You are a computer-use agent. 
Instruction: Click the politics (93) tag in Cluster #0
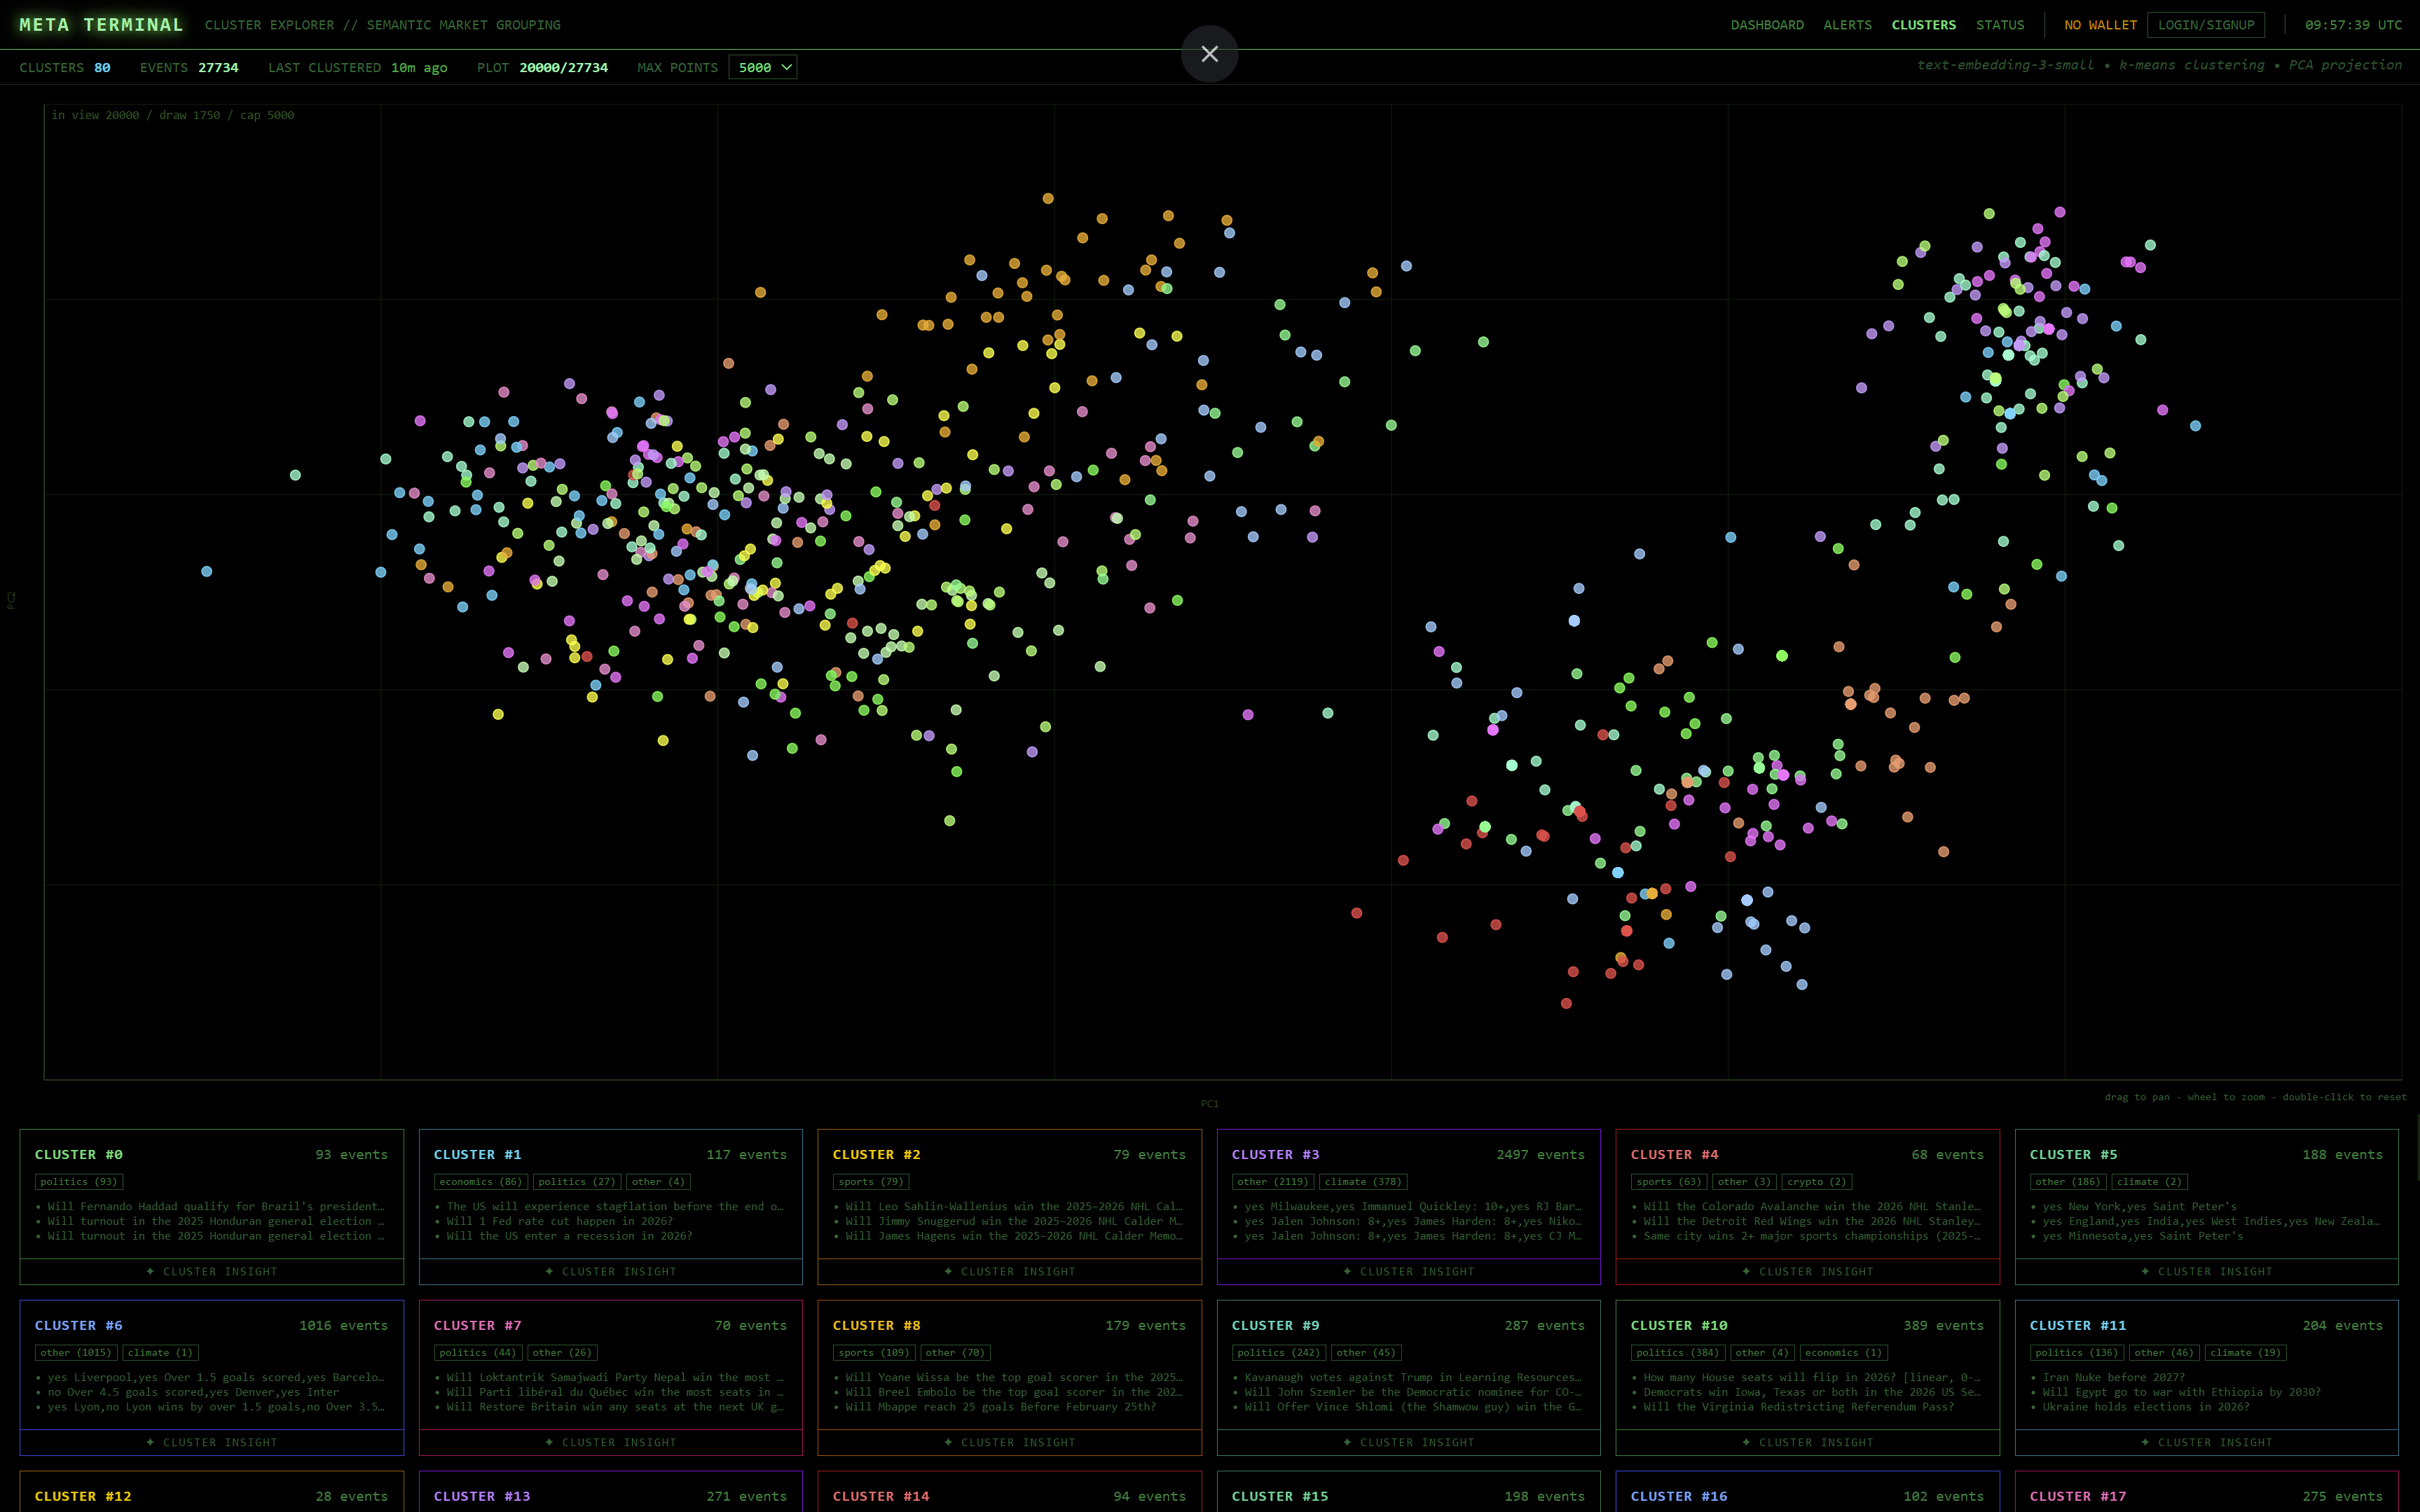(78, 1182)
